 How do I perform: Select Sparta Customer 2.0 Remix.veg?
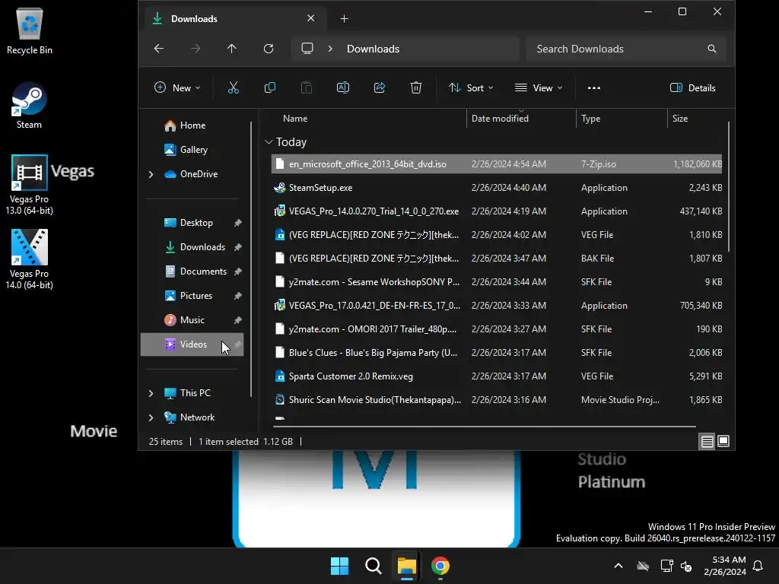(496, 376)
